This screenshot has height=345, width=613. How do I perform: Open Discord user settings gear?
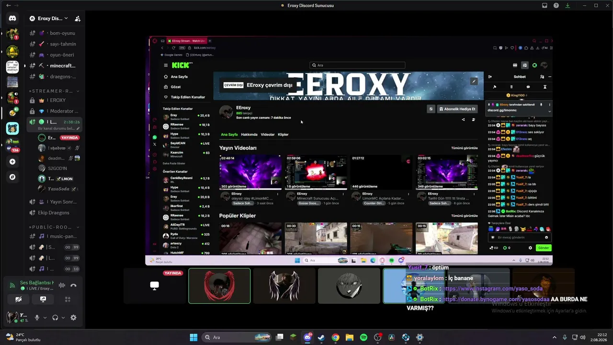tap(73, 317)
